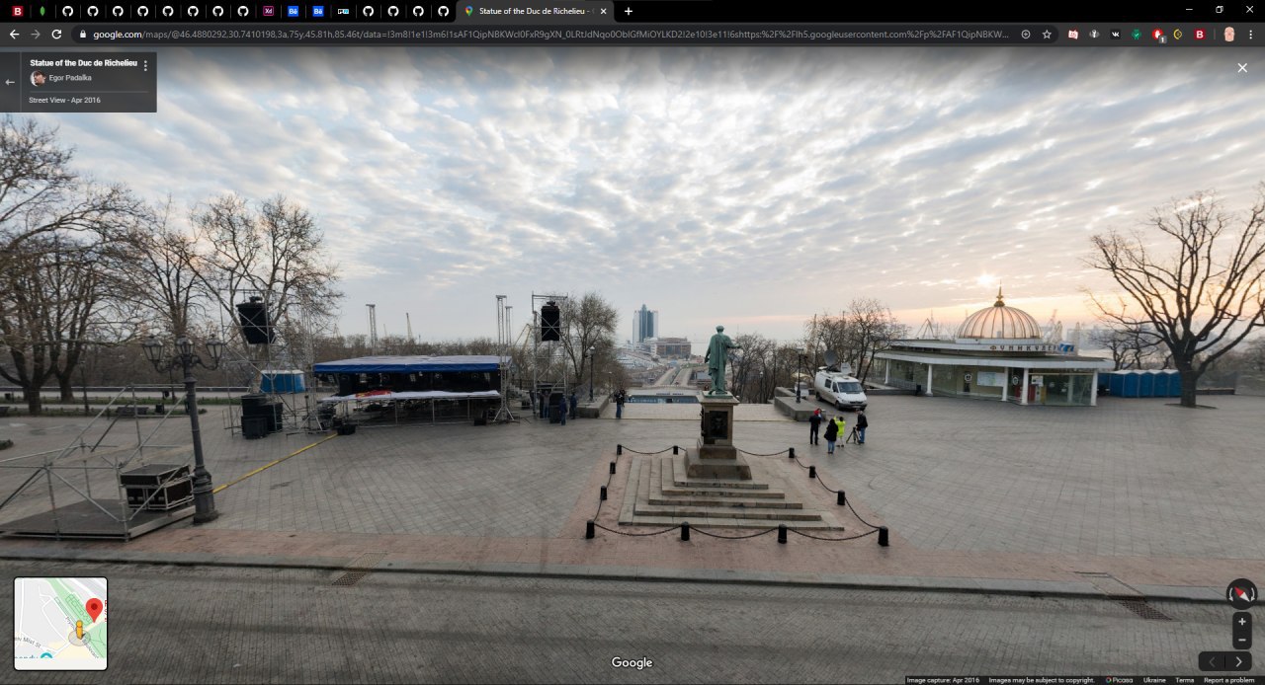The image size is (1265, 685).
Task: Open the red calendar extension icon
Action: 1073,34
